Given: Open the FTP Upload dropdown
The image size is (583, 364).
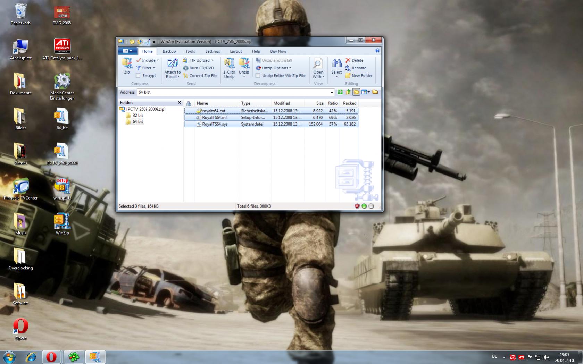Looking at the screenshot, I should point(198,60).
